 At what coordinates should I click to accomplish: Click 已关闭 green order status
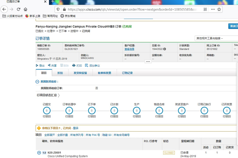(127, 27)
